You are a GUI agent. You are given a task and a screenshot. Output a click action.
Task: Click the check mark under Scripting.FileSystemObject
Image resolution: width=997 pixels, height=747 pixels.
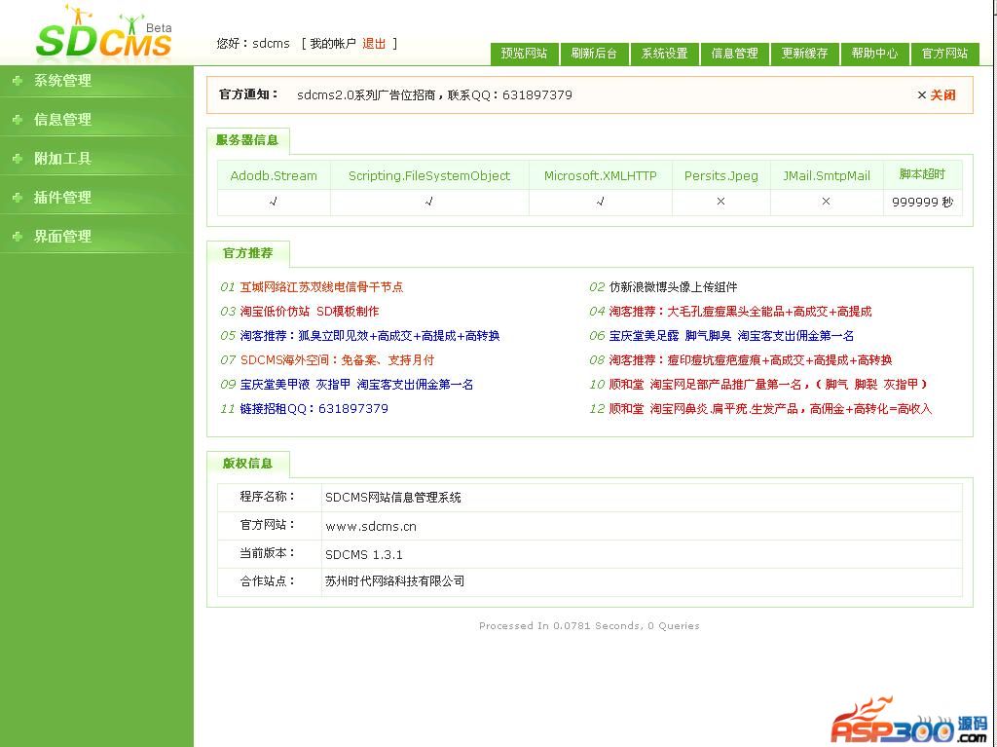(429, 202)
